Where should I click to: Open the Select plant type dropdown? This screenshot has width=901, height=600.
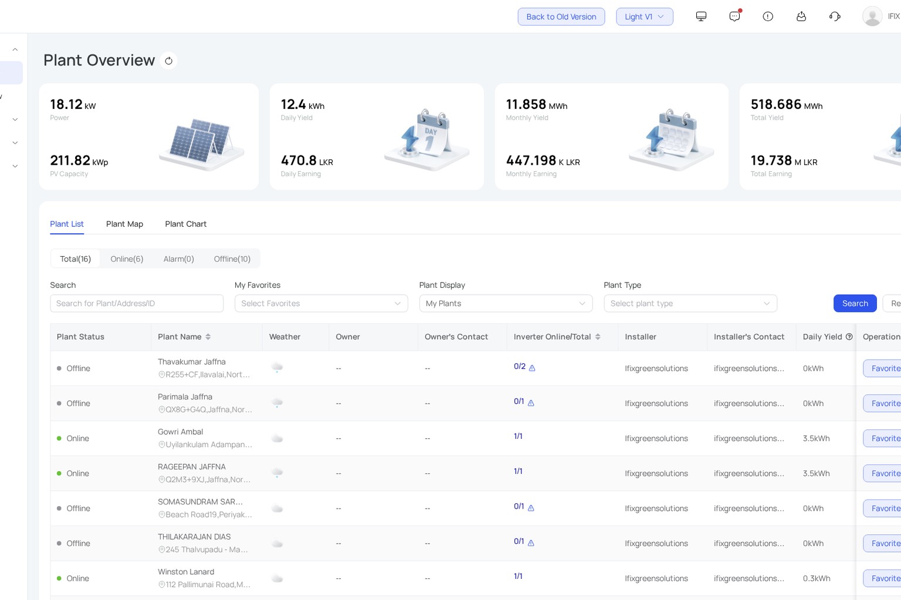tap(690, 304)
